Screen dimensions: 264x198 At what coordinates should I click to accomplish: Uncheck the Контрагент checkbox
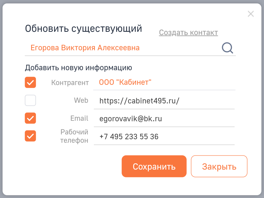pyautogui.click(x=30, y=82)
